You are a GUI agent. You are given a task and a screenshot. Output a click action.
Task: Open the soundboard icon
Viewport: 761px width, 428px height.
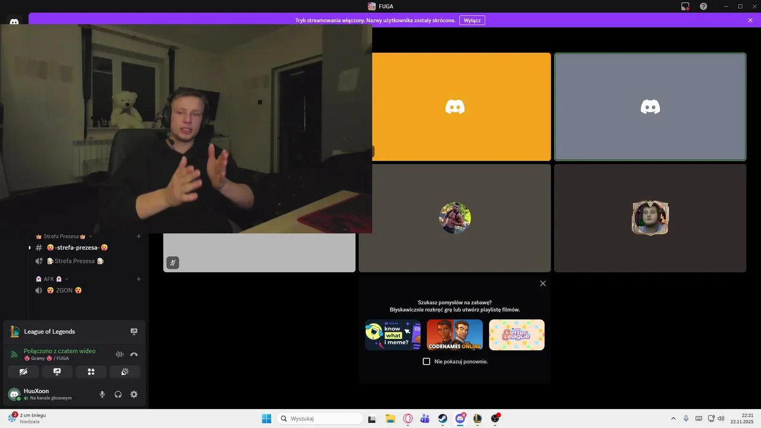pyautogui.click(x=125, y=372)
